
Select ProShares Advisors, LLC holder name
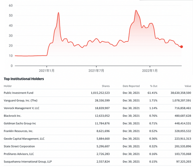pyautogui.click(x=19, y=154)
